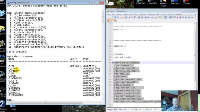Image resolution: width=200 pixels, height=112 pixels.
Task: Cut selection using the Cut toolbar icon
Action: pyautogui.click(x=130, y=17)
